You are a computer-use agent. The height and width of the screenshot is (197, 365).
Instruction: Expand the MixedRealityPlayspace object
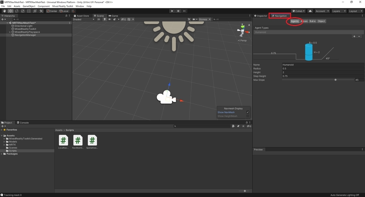point(10,32)
